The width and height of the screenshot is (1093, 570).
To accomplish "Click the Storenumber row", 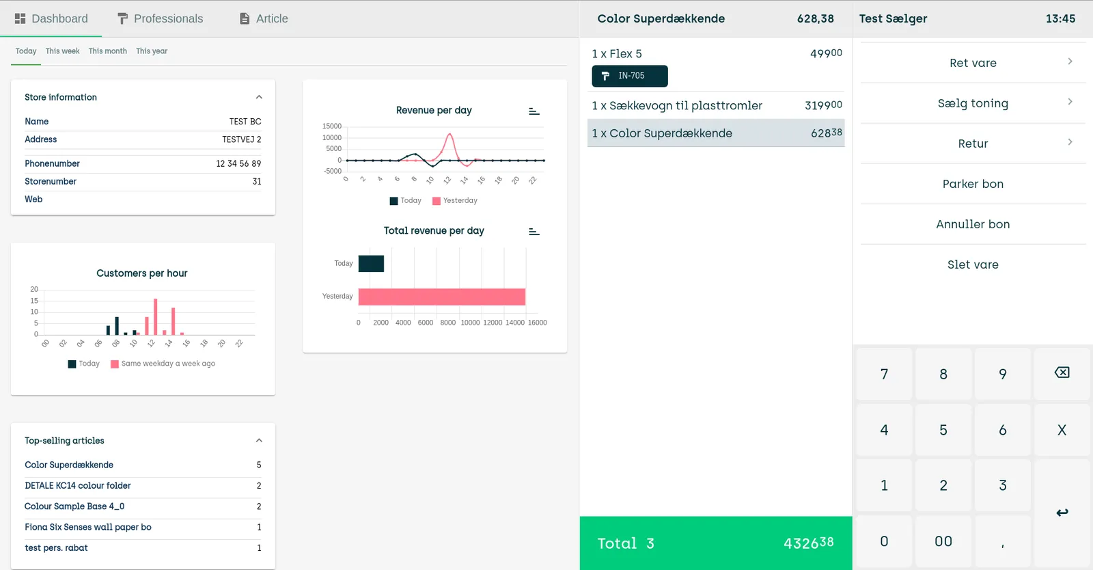I will click(x=143, y=182).
